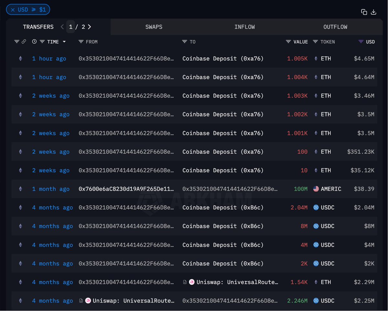Toggle the clock time format icon
This screenshot has height=311, width=388.
pos(34,42)
